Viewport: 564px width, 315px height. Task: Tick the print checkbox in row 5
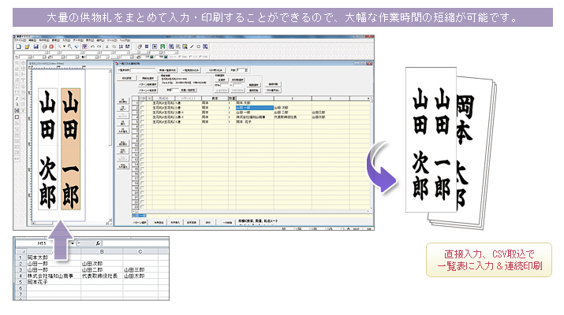[142, 121]
